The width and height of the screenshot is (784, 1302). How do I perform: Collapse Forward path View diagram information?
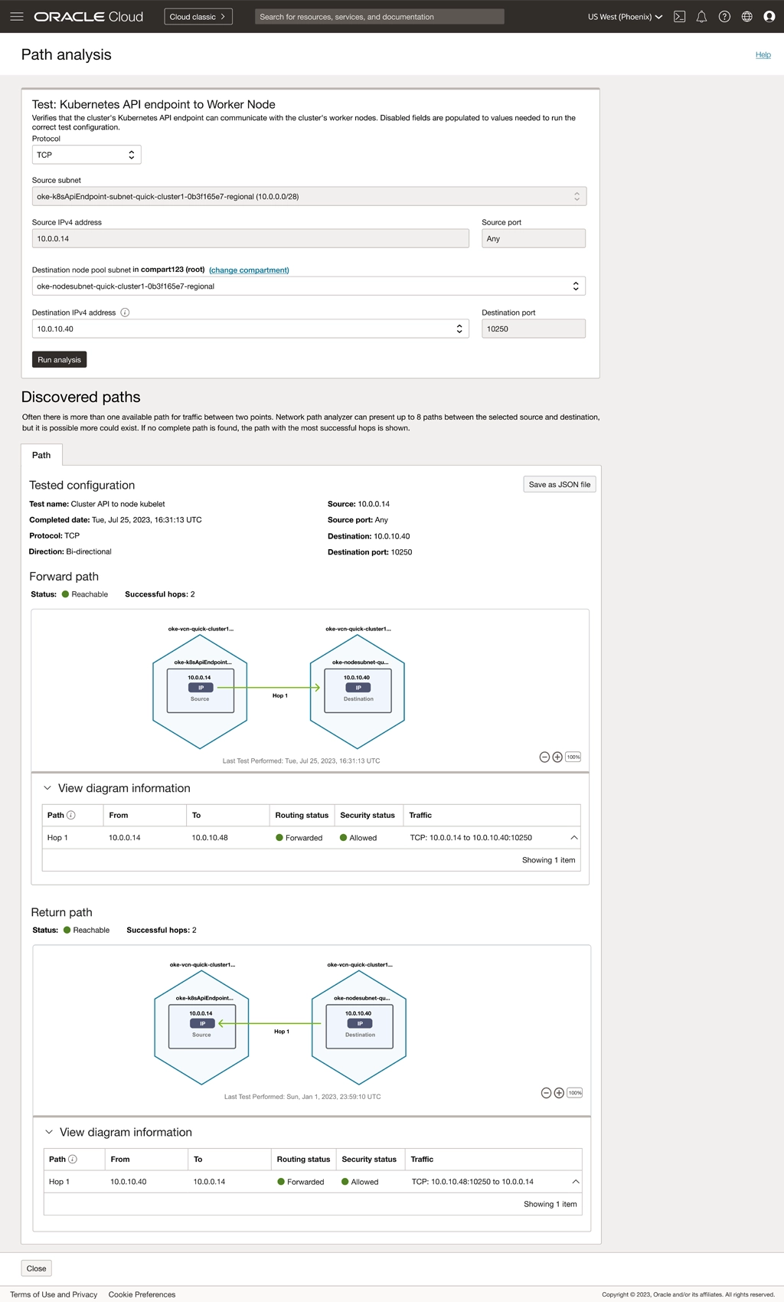47,788
